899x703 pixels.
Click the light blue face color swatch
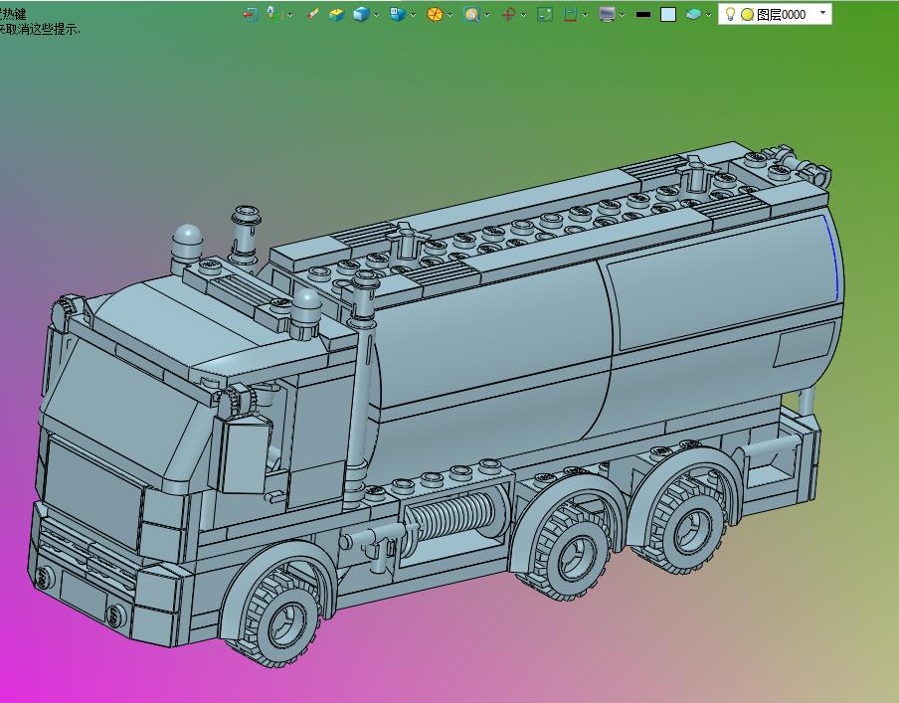pos(668,14)
